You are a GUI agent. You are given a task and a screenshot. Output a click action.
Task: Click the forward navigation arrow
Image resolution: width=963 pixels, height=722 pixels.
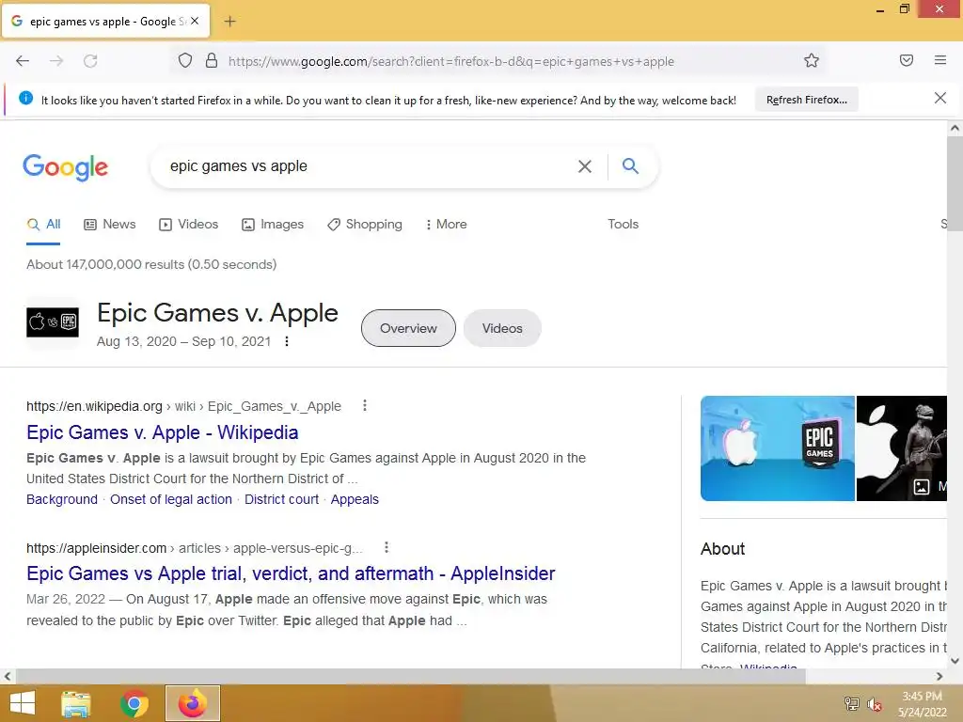coord(56,61)
